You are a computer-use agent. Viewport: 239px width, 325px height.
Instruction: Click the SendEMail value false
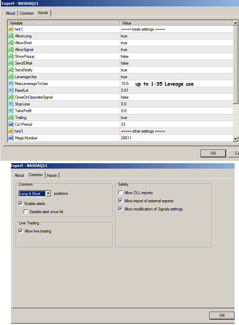125,63
